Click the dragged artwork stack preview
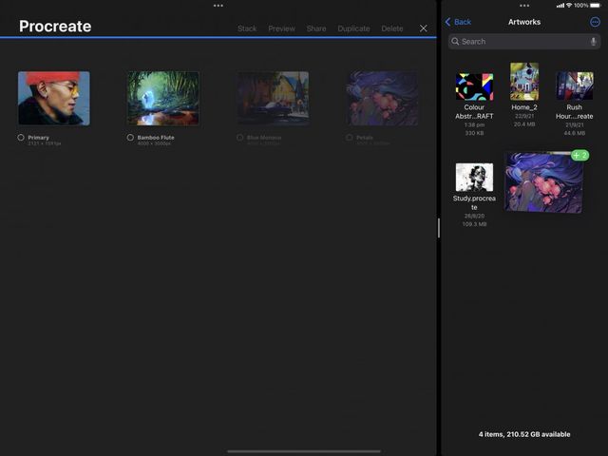This screenshot has width=608, height=456. click(x=543, y=182)
